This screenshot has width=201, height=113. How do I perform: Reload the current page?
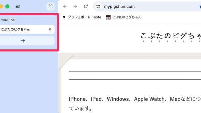pos(86,6)
